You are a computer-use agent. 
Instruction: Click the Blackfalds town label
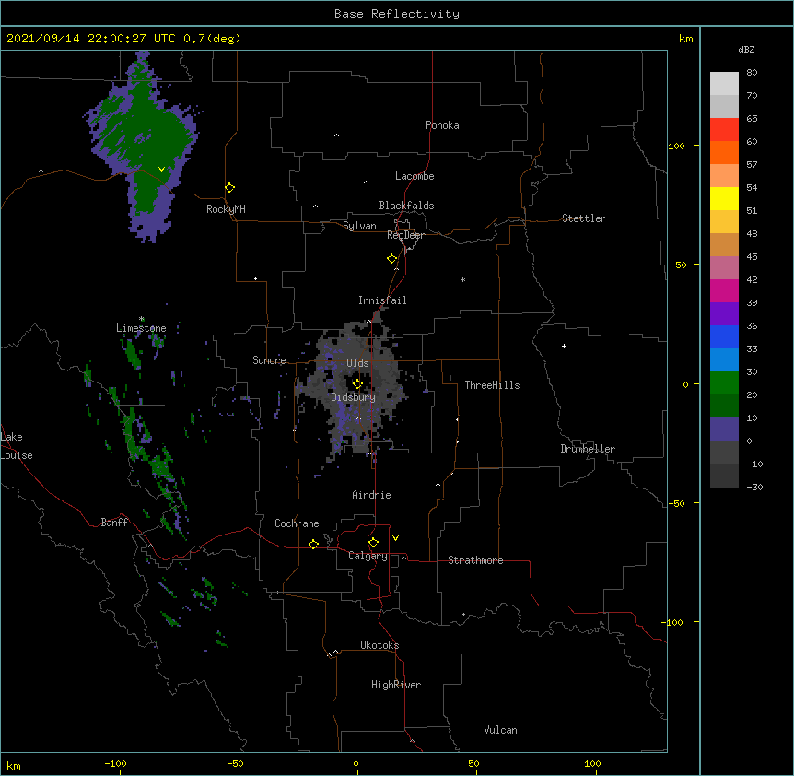[x=406, y=206]
